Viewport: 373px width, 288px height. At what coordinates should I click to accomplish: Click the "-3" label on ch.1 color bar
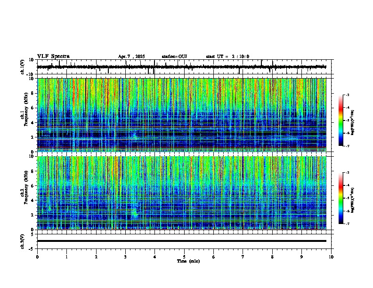click(x=347, y=95)
